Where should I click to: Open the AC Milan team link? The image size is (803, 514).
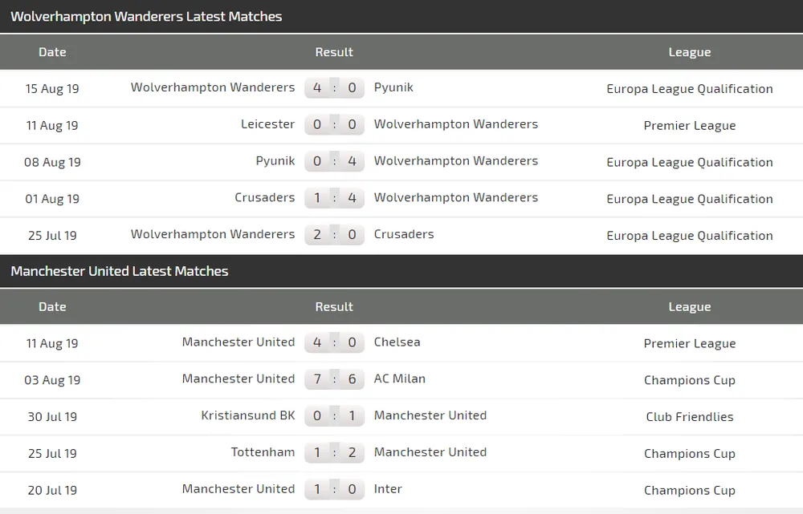pyautogui.click(x=400, y=379)
